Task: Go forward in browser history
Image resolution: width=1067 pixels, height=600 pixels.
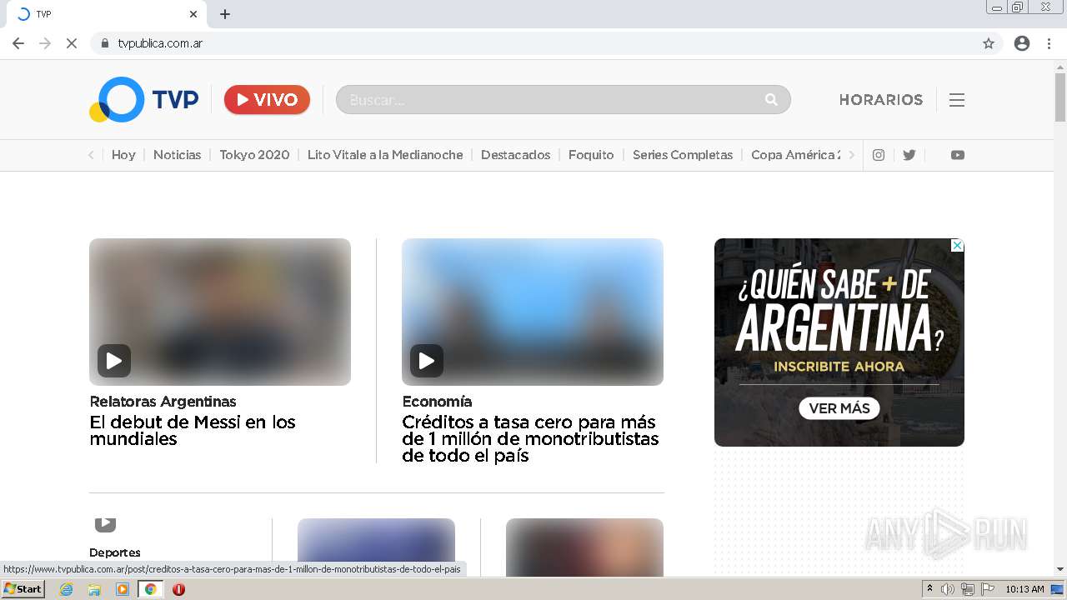Action: 45,43
